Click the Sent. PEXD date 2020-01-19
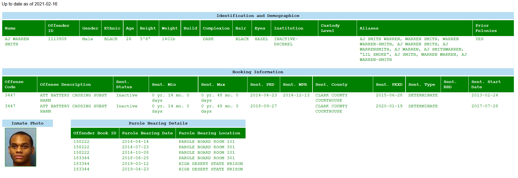Image resolution: width=518 pixels, height=178 pixels. [x=389, y=106]
